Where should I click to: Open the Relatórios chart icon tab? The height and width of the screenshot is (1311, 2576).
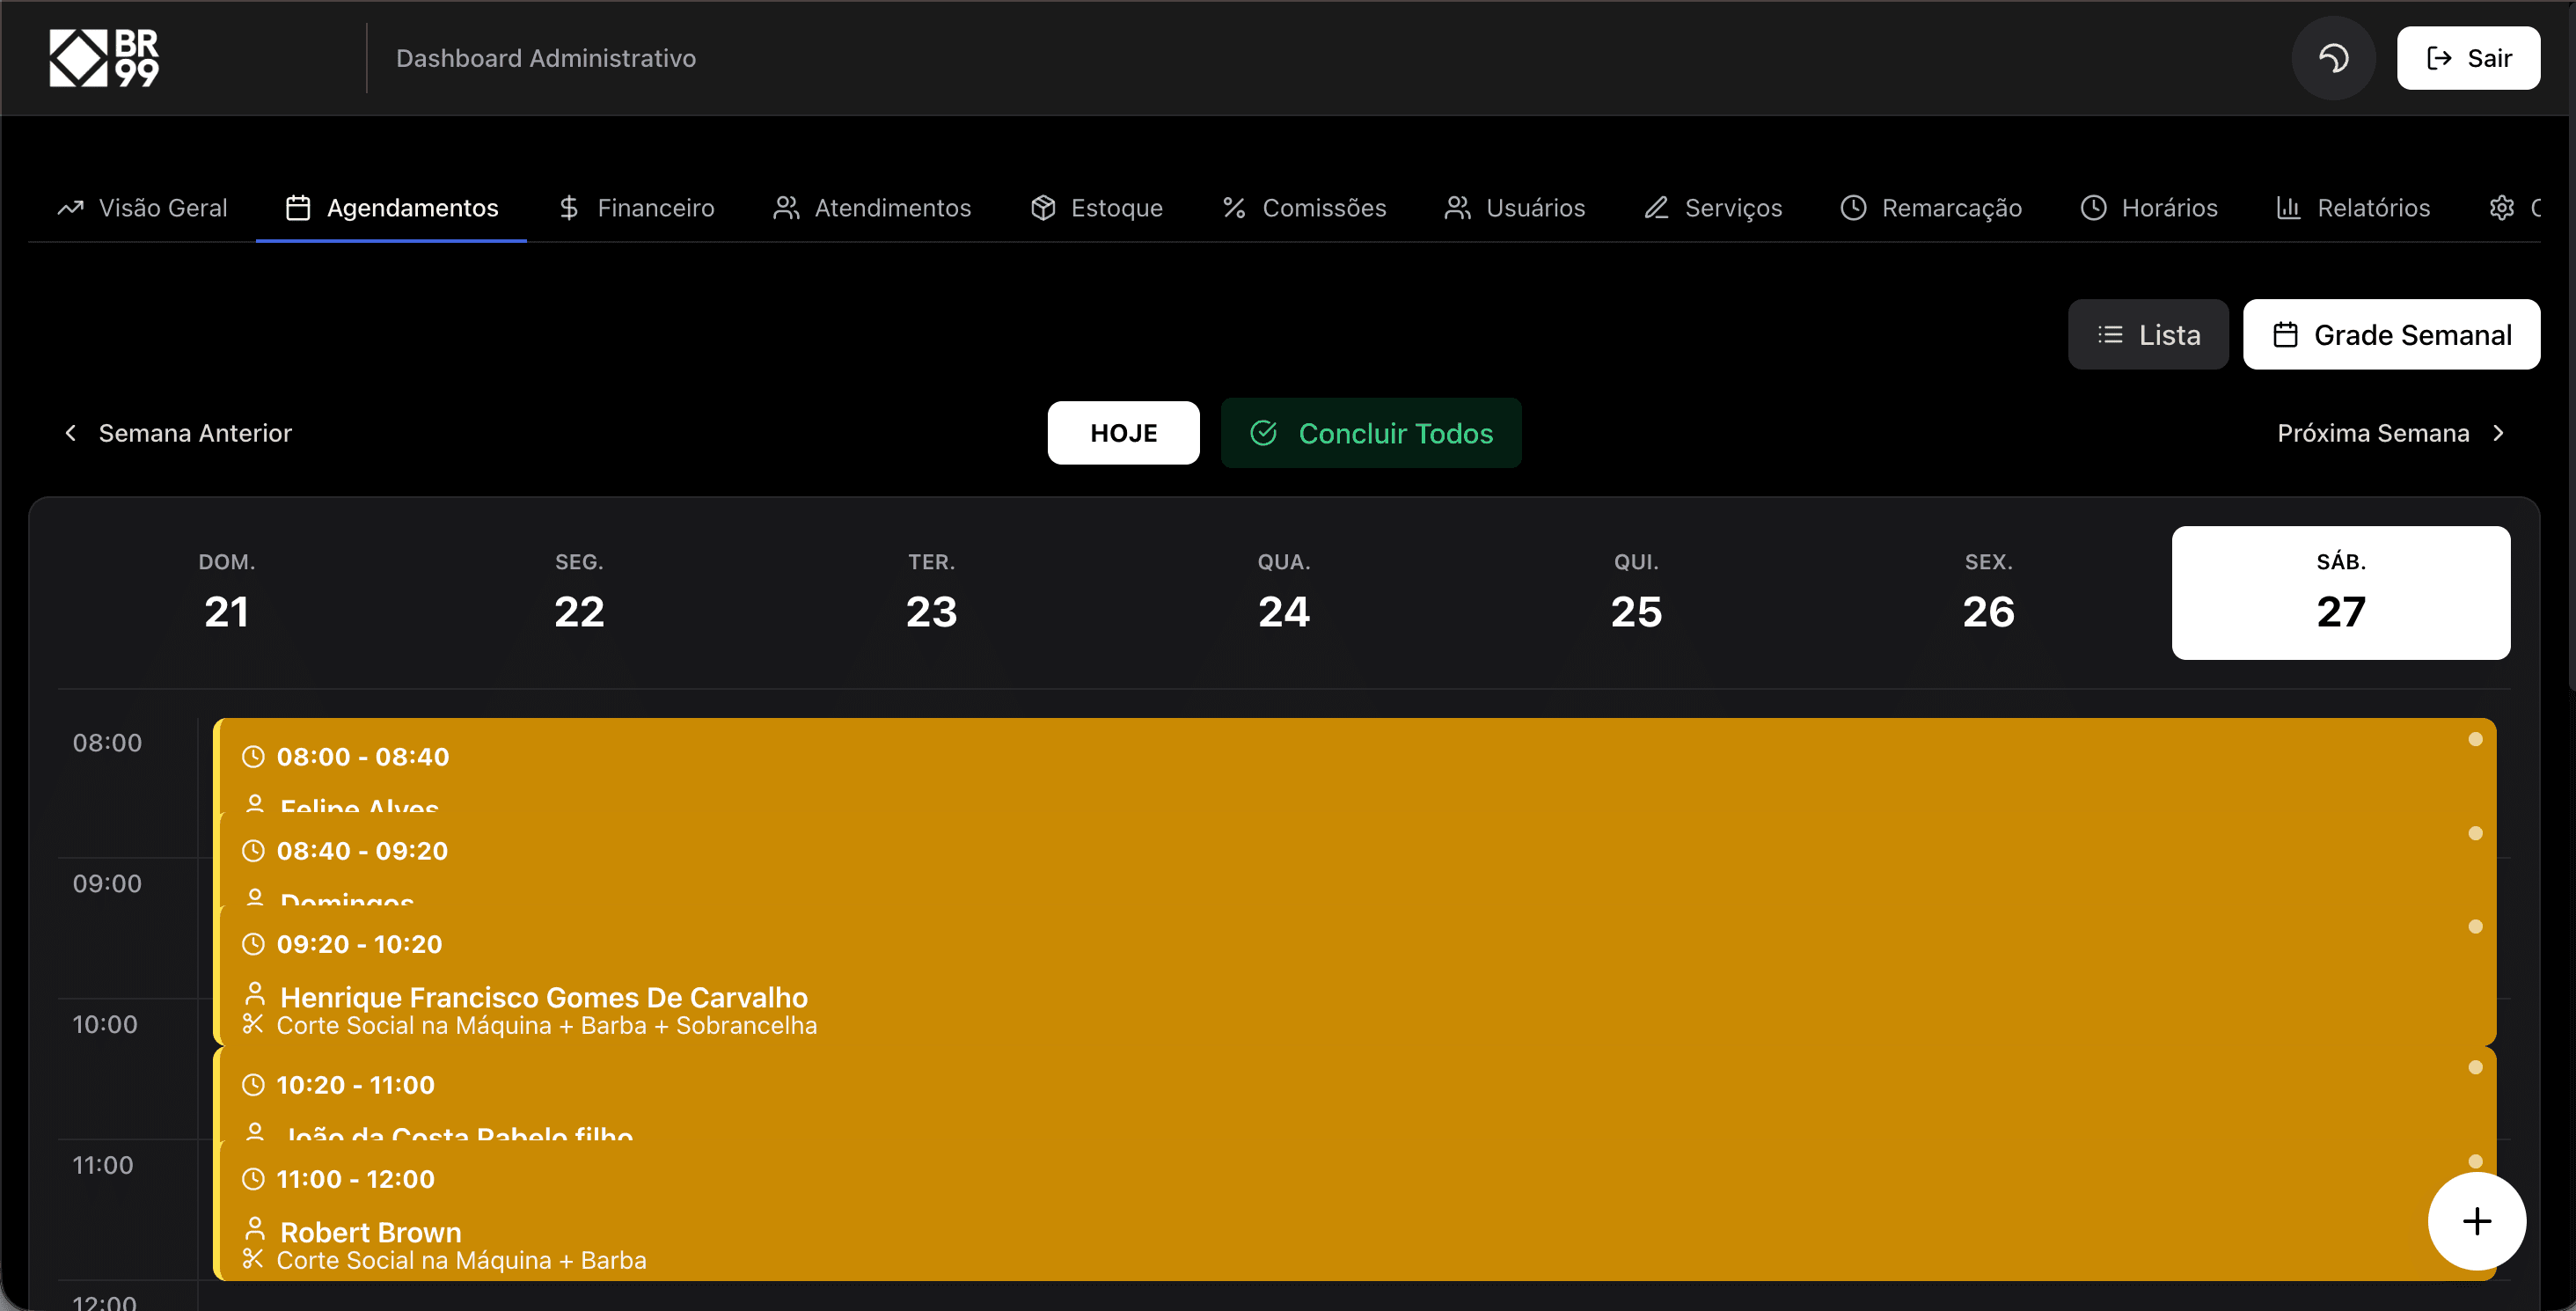(x=2353, y=208)
